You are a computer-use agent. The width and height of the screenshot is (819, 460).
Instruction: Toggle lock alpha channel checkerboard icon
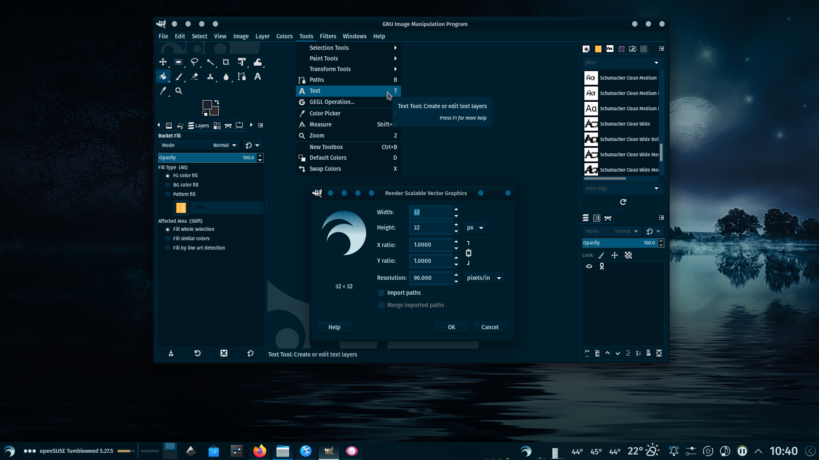628,255
